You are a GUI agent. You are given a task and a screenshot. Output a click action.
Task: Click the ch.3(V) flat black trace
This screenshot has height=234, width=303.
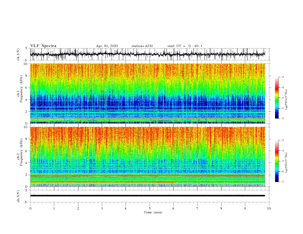click(x=148, y=196)
